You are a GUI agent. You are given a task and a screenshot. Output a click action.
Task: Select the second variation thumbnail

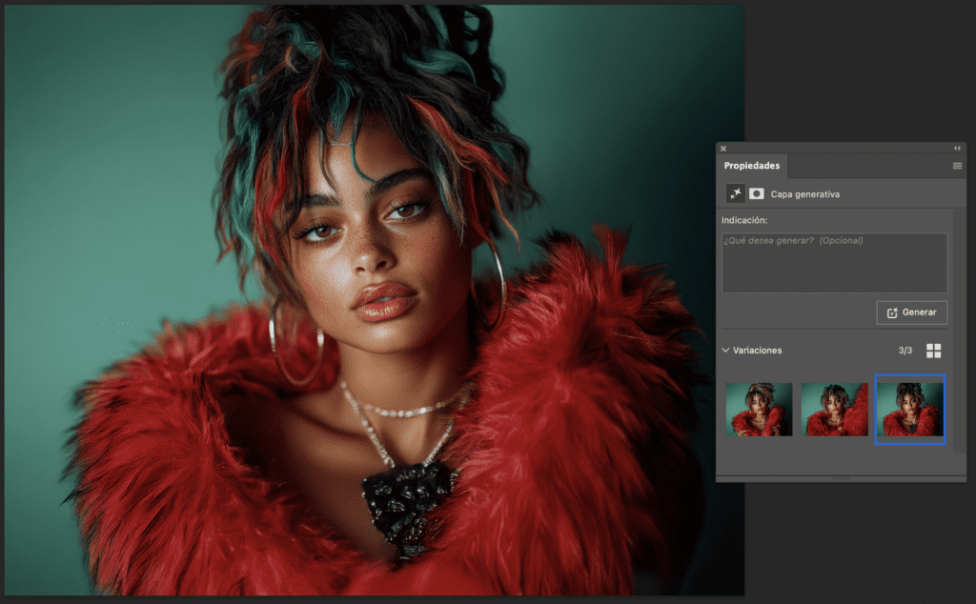[834, 409]
